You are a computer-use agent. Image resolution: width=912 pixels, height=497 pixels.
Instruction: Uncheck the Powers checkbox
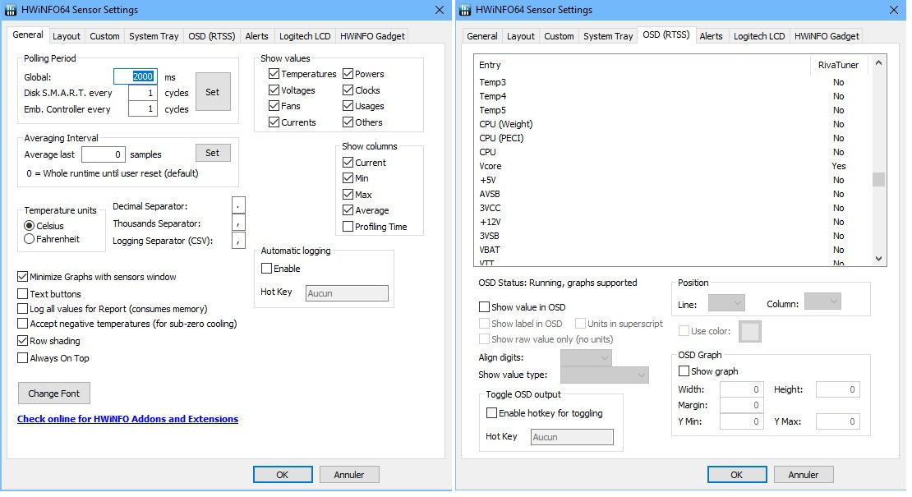[348, 74]
